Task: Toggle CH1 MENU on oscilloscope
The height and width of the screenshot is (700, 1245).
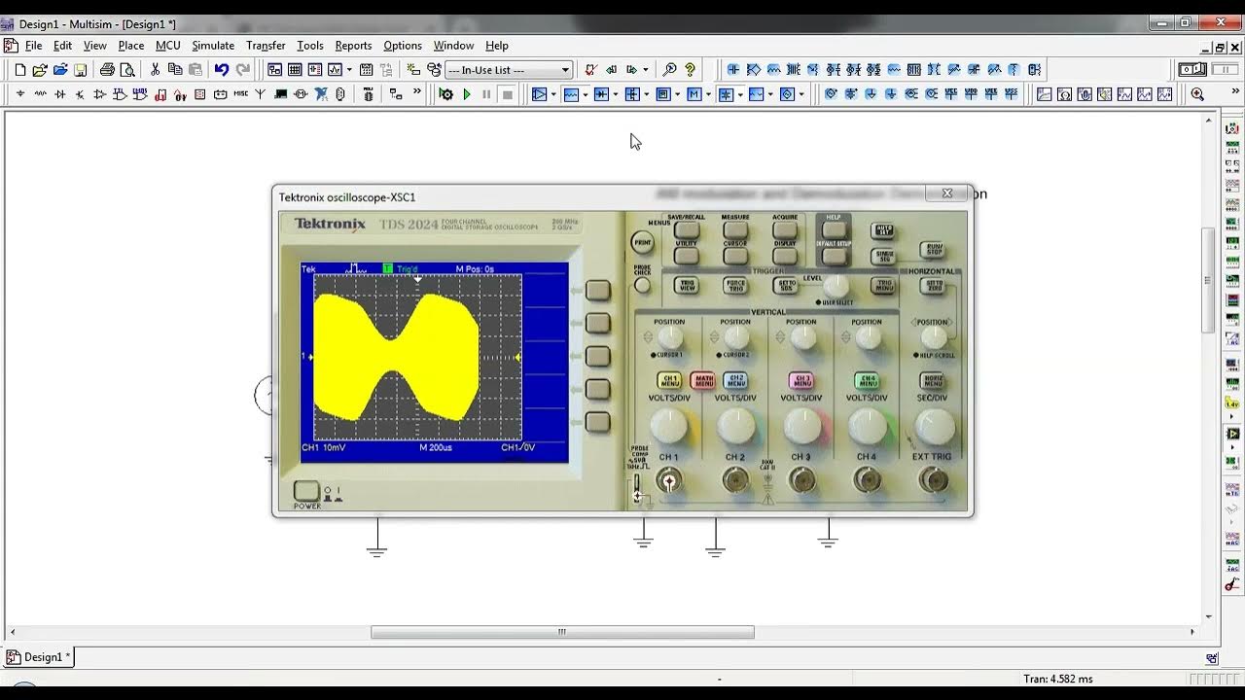Action: [669, 381]
